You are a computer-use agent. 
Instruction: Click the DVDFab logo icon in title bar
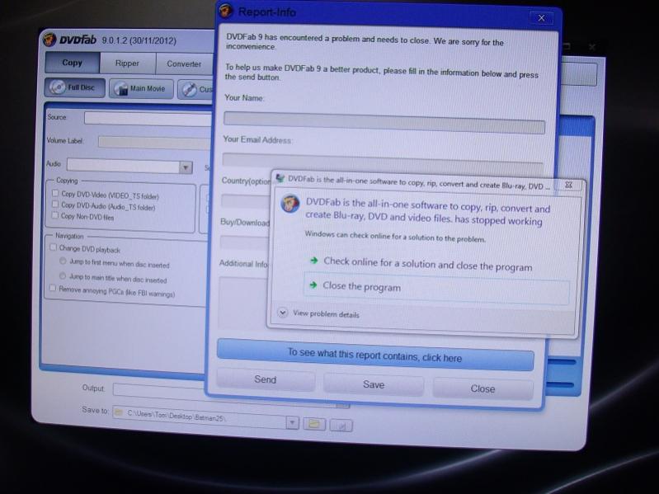click(49, 40)
